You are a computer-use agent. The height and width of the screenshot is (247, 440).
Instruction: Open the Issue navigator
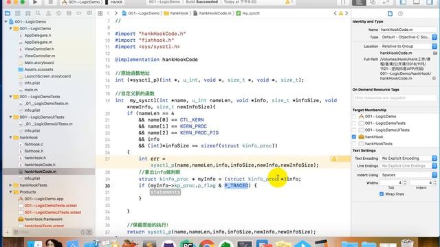coord(48,13)
